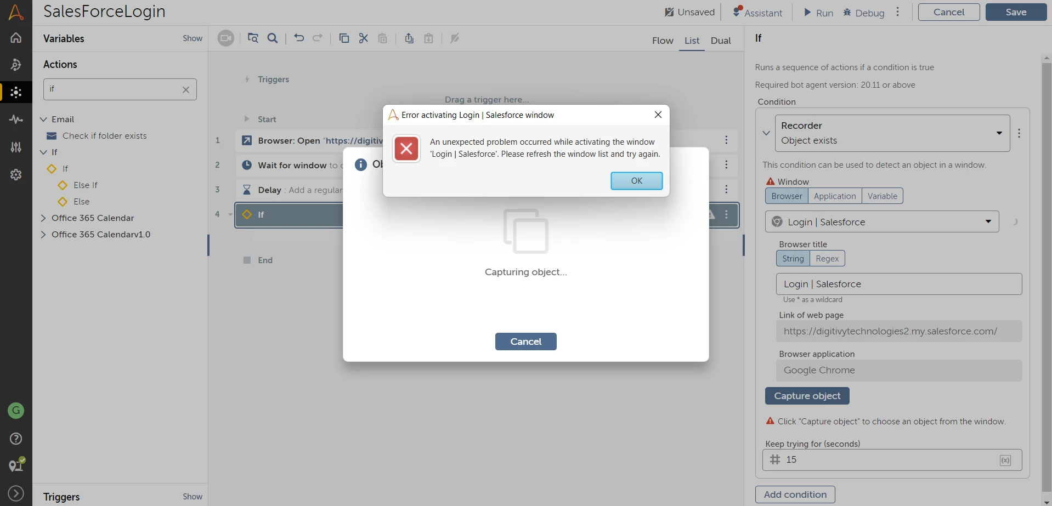Click the Automation Anywhere logo
The image size is (1052, 506).
coord(16,12)
